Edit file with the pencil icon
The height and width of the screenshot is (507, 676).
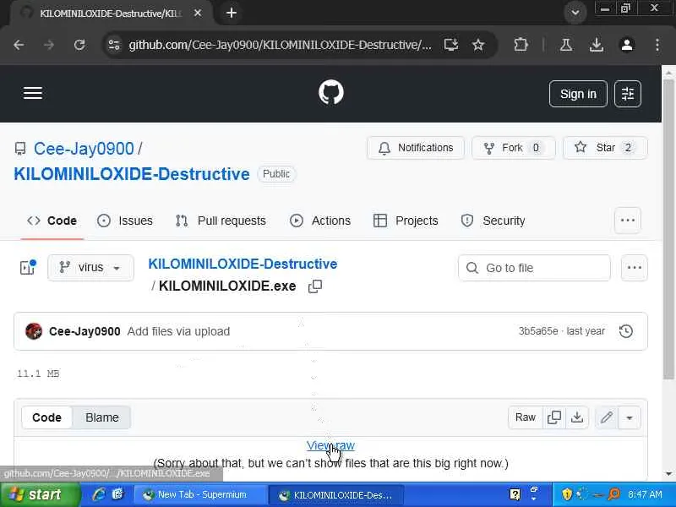point(607,417)
